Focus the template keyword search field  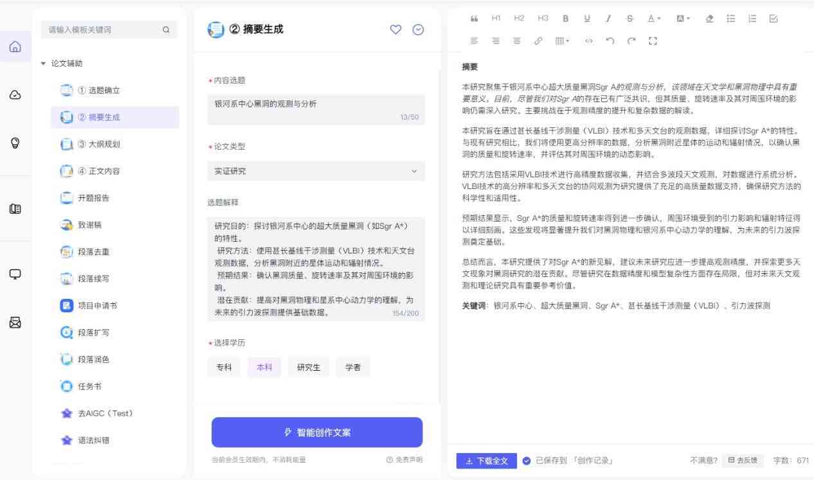click(109, 30)
